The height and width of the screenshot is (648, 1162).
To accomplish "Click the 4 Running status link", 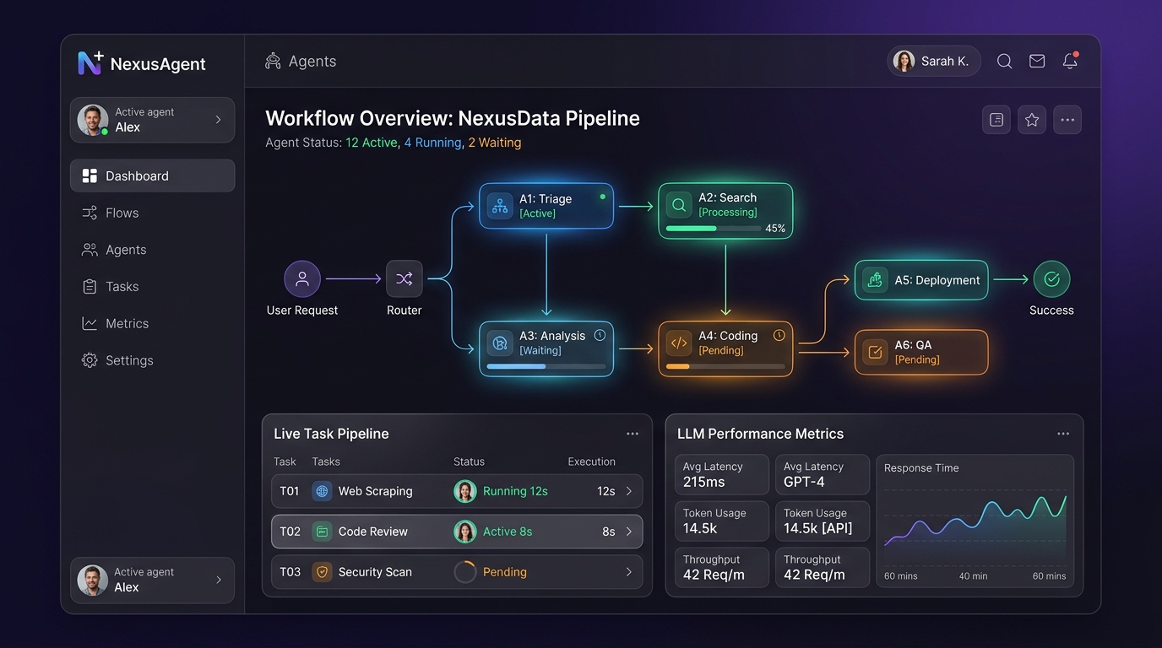I will point(432,143).
